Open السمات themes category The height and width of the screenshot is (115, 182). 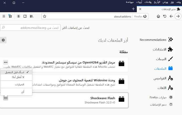click(x=164, y=59)
